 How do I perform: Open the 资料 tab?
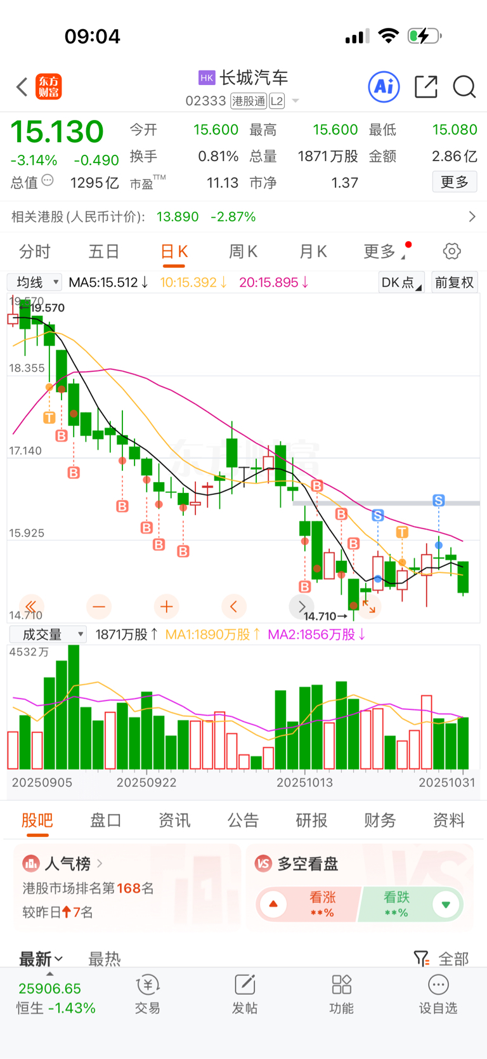(x=449, y=820)
